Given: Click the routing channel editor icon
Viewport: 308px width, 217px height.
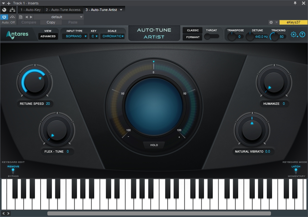Looking at the screenshot, I should point(13,10).
